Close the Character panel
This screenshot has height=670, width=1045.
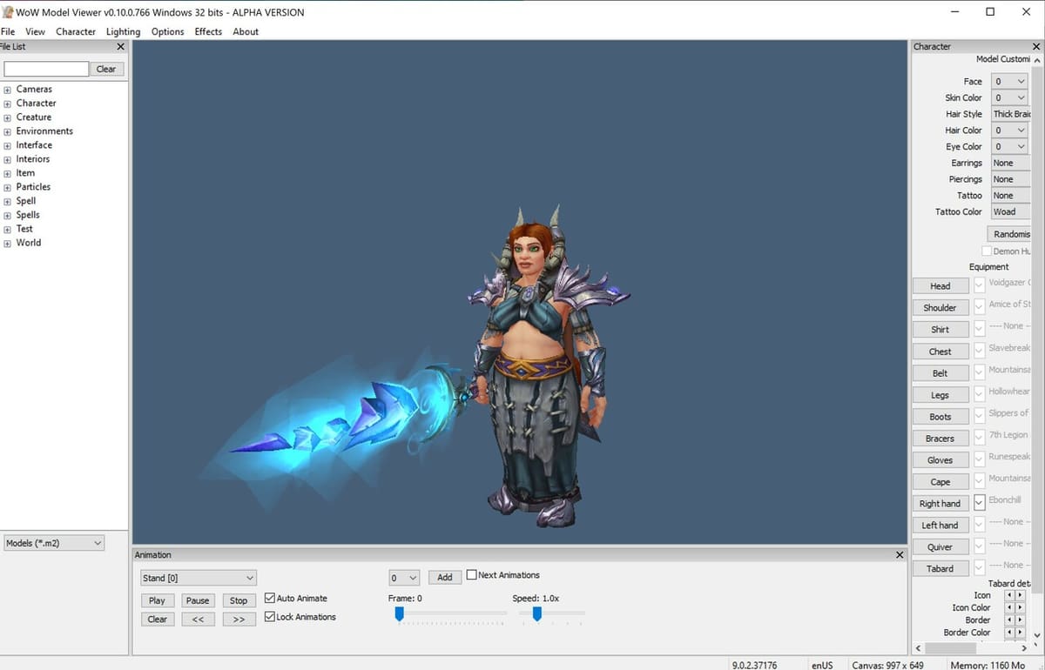tap(1035, 47)
